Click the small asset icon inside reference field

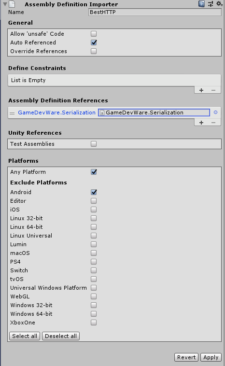pos(102,113)
